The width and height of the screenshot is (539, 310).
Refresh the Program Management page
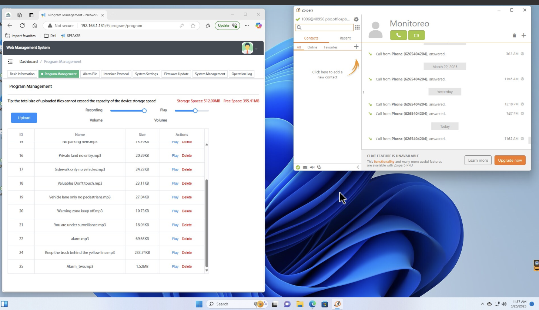coord(22,26)
